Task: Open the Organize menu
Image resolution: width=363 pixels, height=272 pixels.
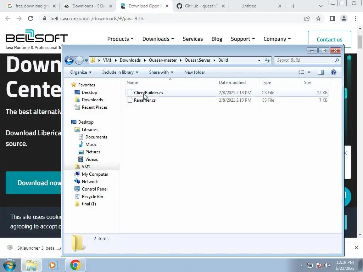Action: tap(81, 72)
